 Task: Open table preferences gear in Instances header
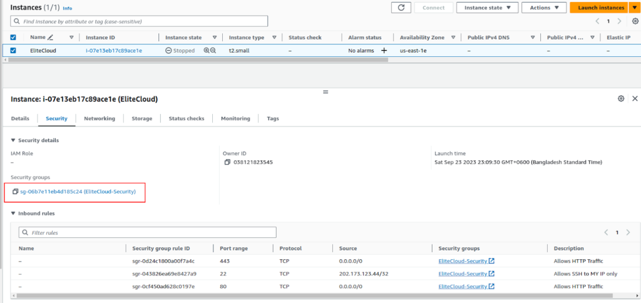coord(635,21)
